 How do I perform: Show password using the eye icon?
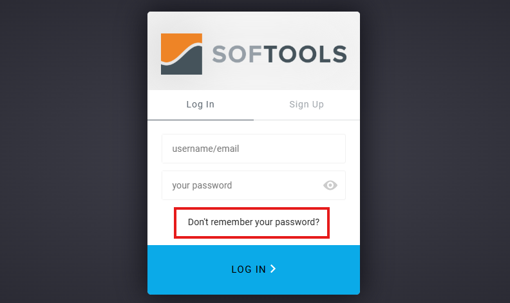click(330, 185)
